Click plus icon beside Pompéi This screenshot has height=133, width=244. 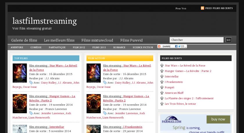162,87
